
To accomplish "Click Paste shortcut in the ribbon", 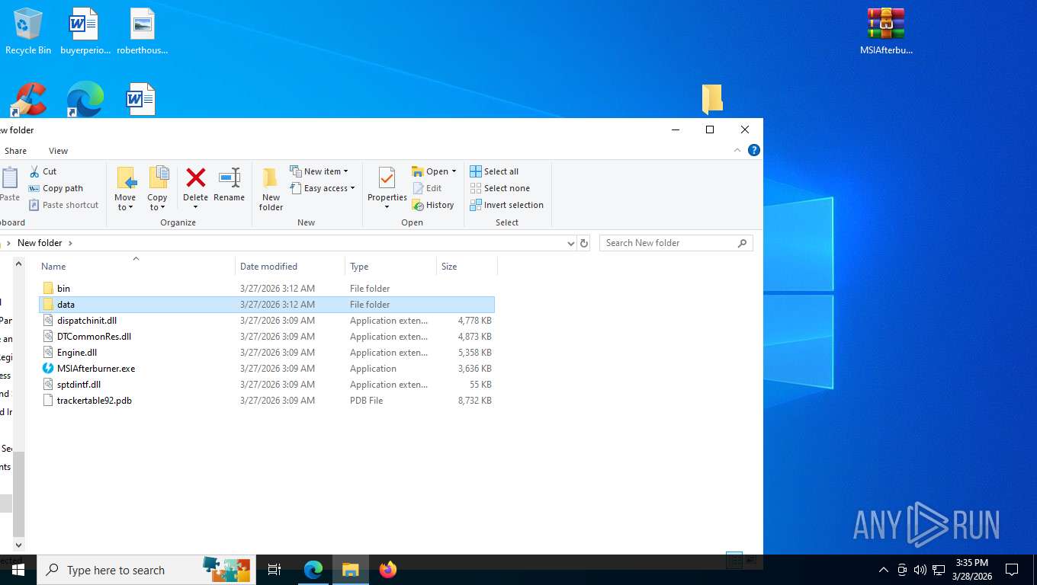I will click(x=63, y=205).
